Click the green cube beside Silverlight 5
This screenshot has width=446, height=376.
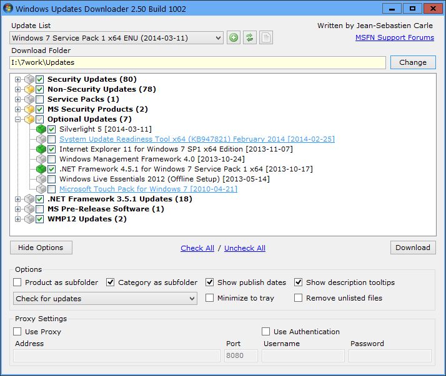[x=41, y=129]
